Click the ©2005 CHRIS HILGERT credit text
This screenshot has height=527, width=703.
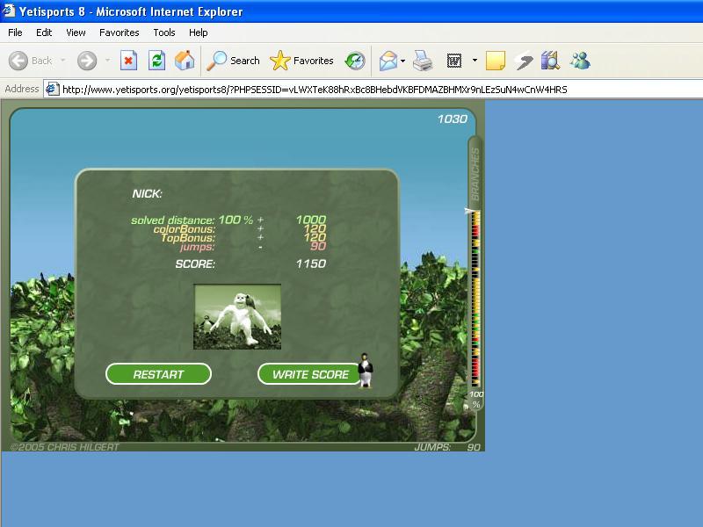64,447
